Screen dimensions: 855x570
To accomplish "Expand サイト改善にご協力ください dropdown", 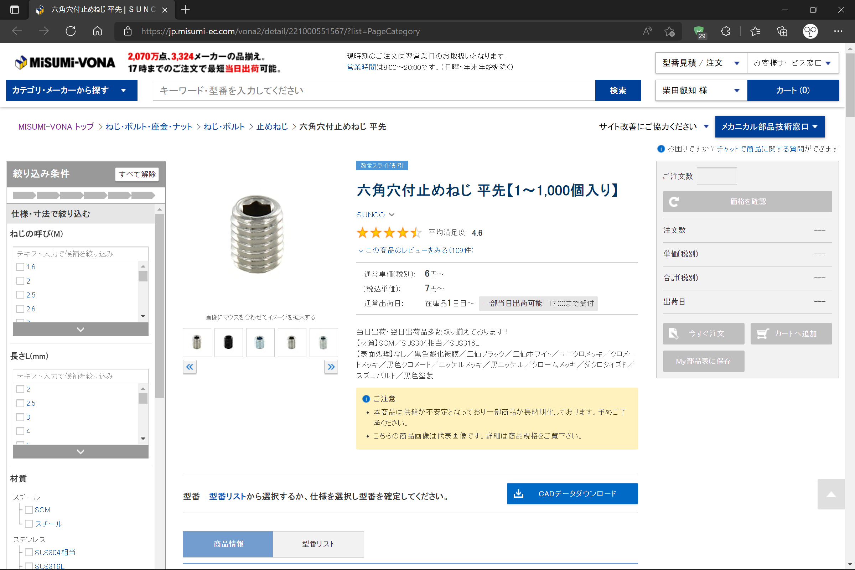I will tap(654, 126).
